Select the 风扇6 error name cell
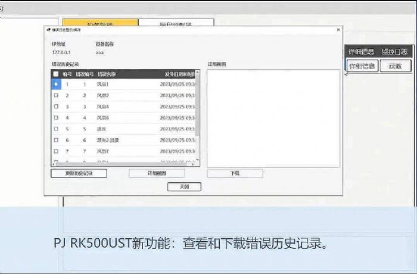The width and height of the screenshot is (417, 274). click(x=102, y=118)
